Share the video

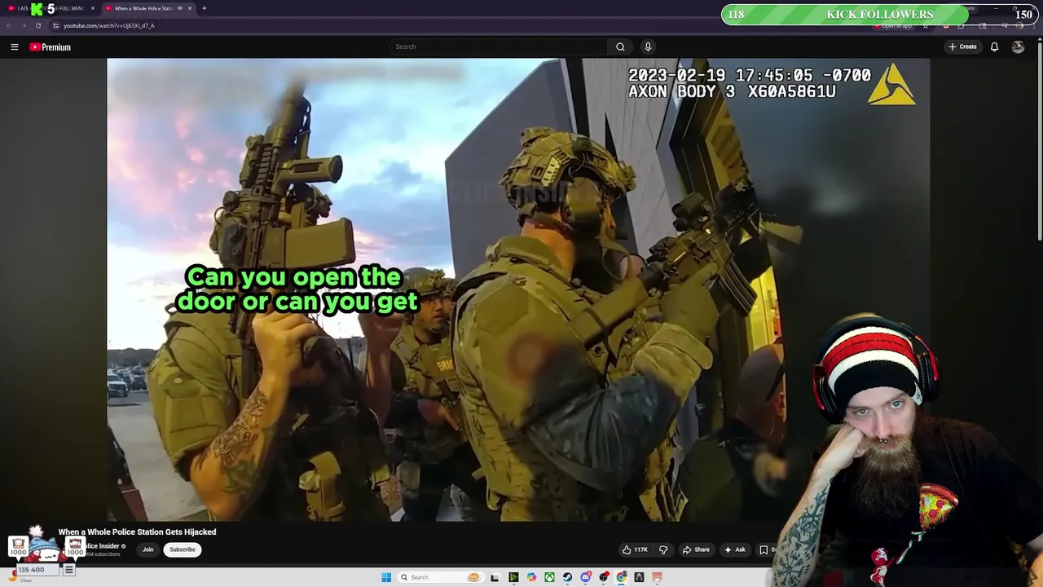pyautogui.click(x=696, y=549)
